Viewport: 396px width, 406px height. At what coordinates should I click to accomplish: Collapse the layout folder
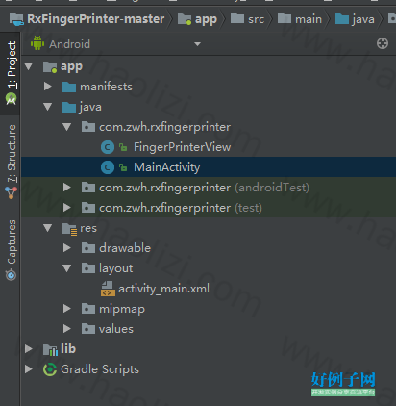(x=67, y=268)
